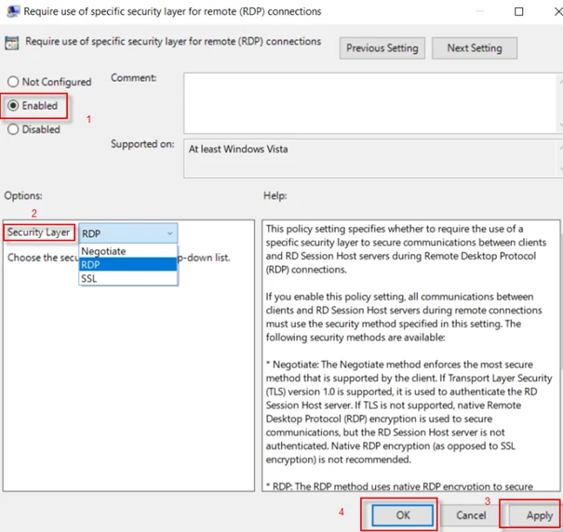Minimize the policy settings window
The image size is (563, 532).
[474, 12]
